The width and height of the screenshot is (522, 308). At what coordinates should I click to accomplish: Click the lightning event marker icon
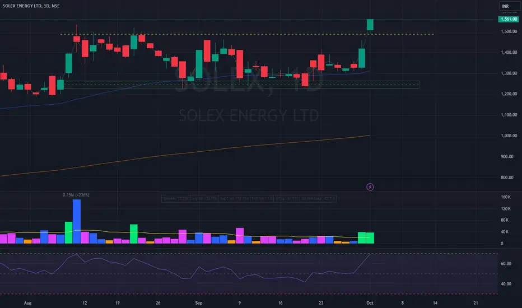pyautogui.click(x=370, y=187)
